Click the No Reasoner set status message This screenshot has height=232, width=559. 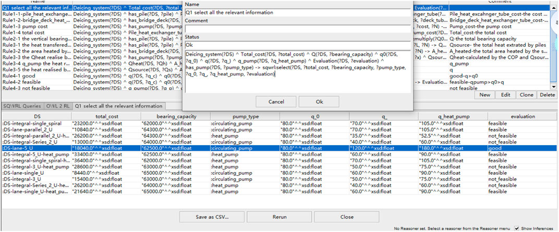[x=453, y=228]
